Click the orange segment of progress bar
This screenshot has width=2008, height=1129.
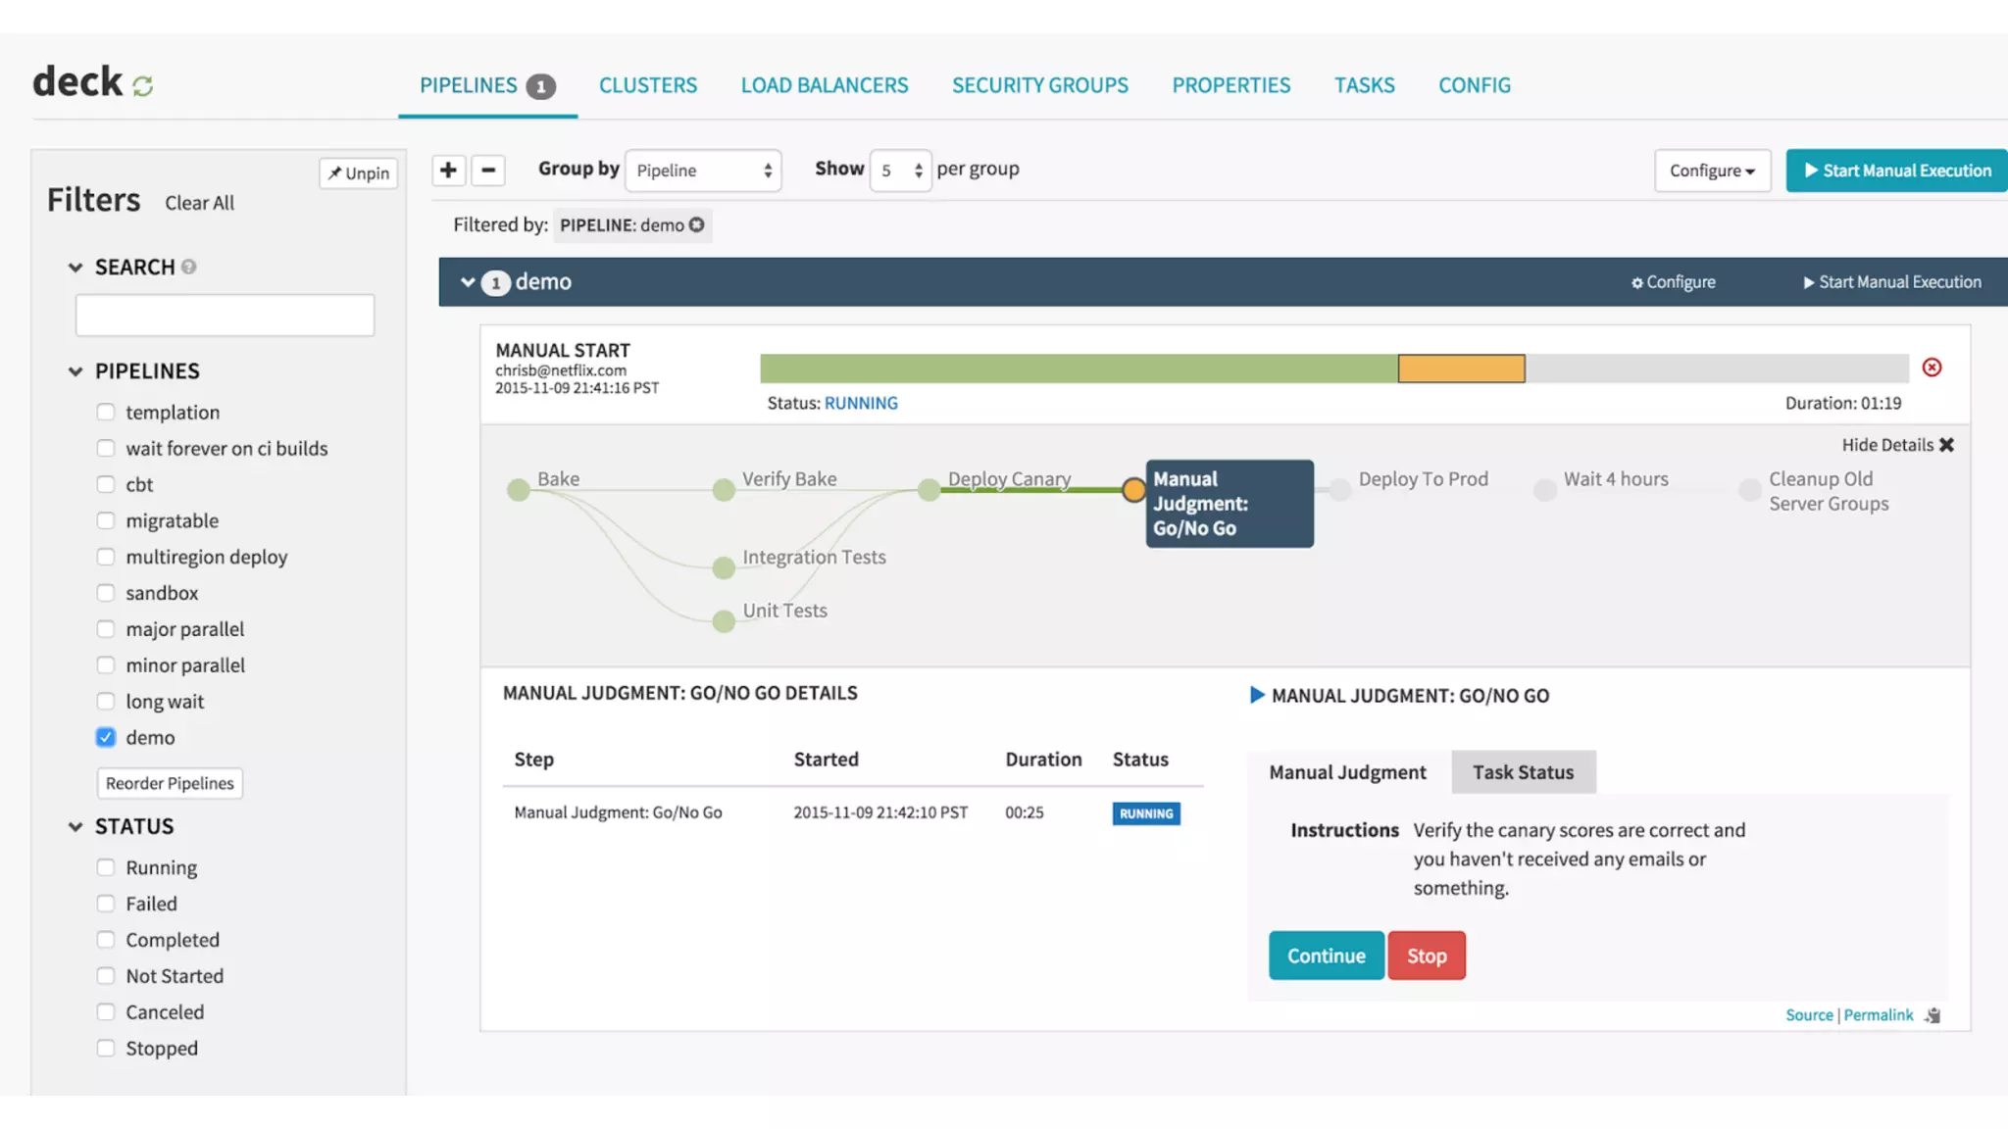(1461, 368)
